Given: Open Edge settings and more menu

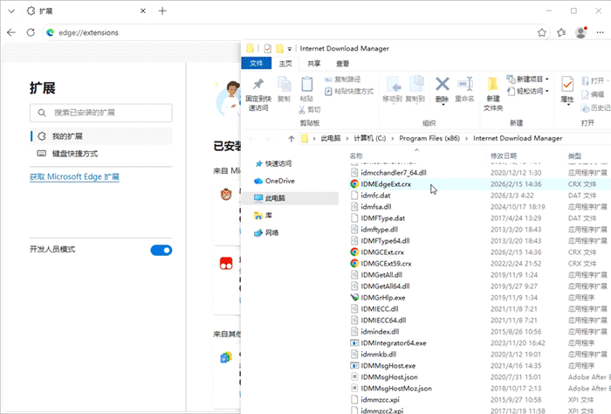Looking at the screenshot, I should pos(601,32).
